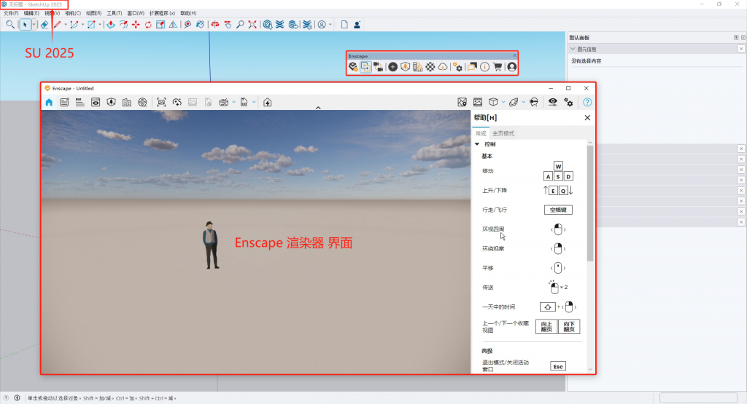Screen dimensions: 747x404
Task: Open Enscape Asset Library shield icon
Action: [x=405, y=67]
